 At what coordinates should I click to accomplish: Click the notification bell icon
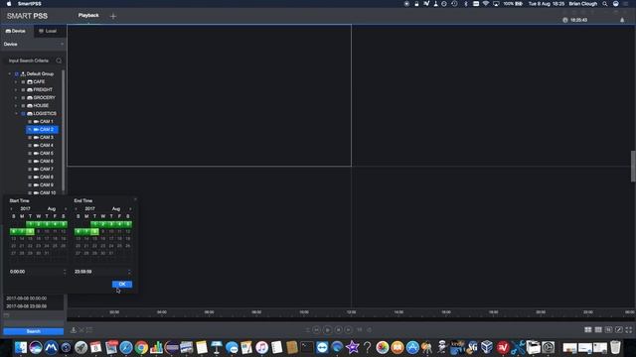coord(622,20)
